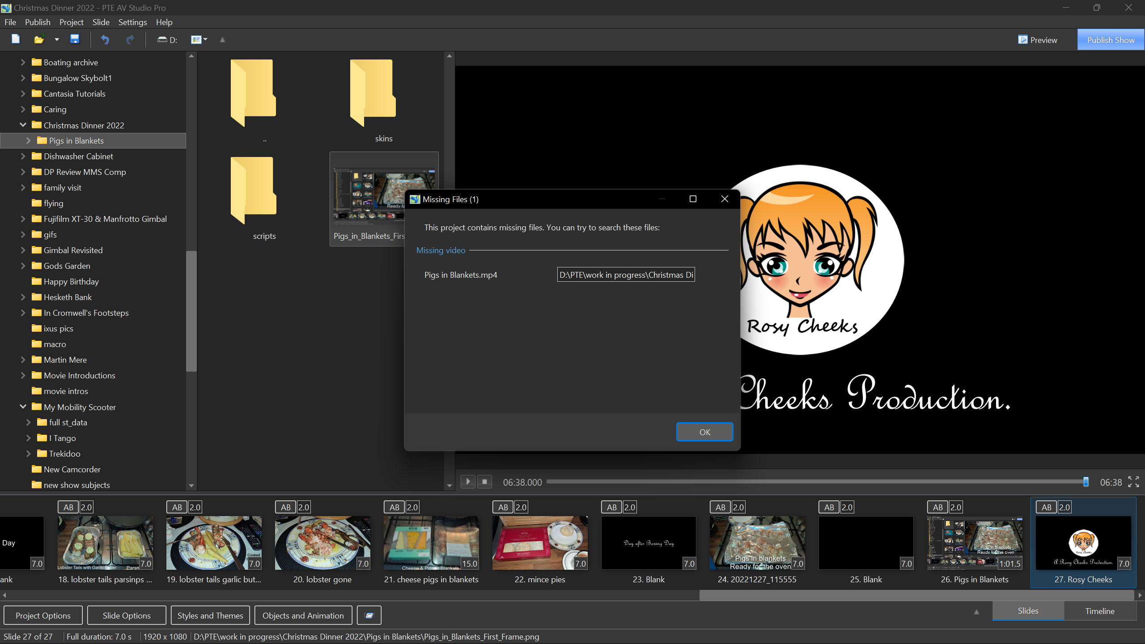Switch to the Timeline tab

tap(1099, 611)
